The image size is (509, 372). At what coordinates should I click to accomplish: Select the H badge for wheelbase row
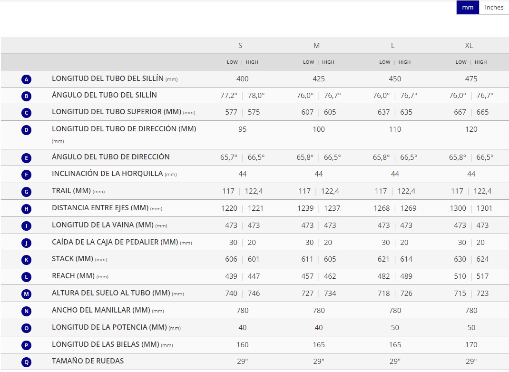27,209
